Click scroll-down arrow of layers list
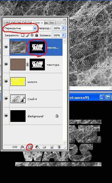Image resolution: width=112 pixels, height=183 pixels. (64, 142)
